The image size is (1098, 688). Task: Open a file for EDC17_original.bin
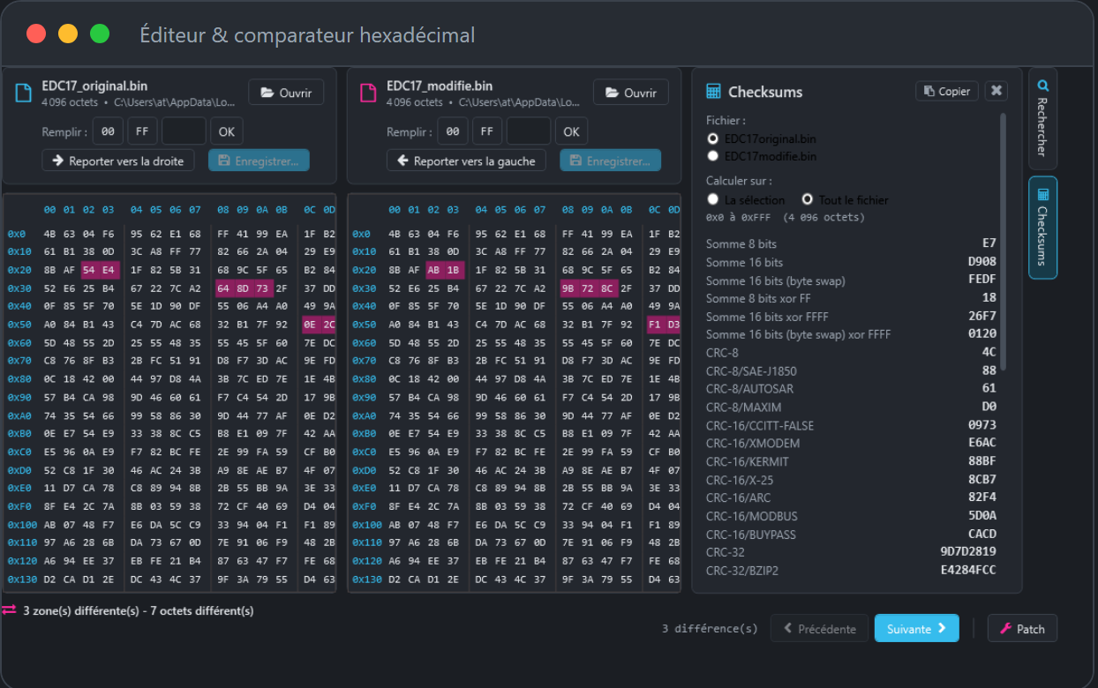tap(286, 93)
